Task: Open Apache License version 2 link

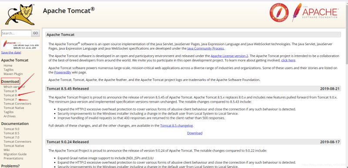Action: coord(229,56)
